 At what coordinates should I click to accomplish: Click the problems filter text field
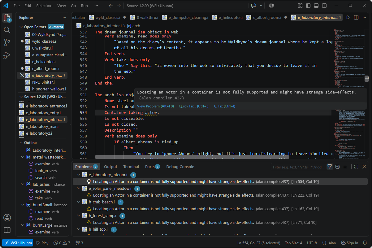[x=298, y=167]
